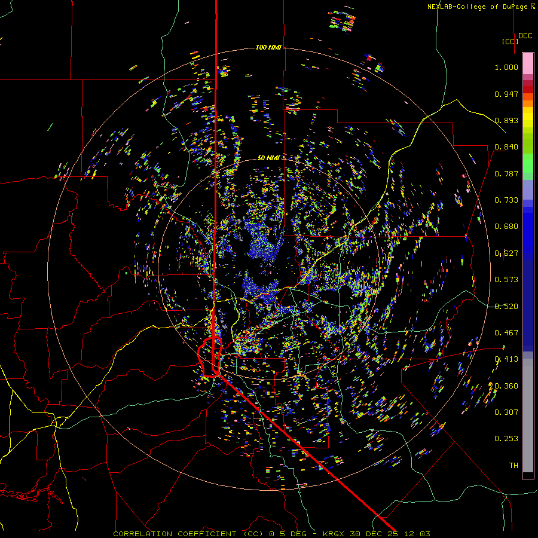Select the 0.253 scale value
Viewport: 538px width, 538px height.
[506, 439]
